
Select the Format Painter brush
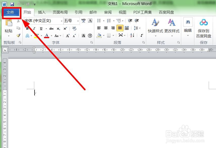[x=18, y=35]
